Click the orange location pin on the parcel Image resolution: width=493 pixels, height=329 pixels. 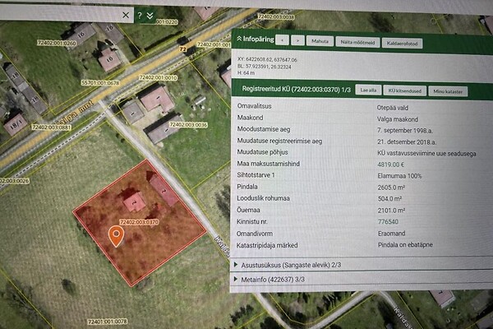(117, 237)
